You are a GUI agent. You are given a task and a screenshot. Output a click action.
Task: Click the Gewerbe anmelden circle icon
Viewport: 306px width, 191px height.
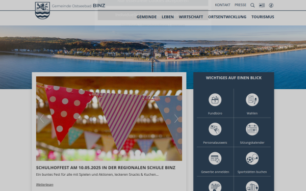pos(215,158)
